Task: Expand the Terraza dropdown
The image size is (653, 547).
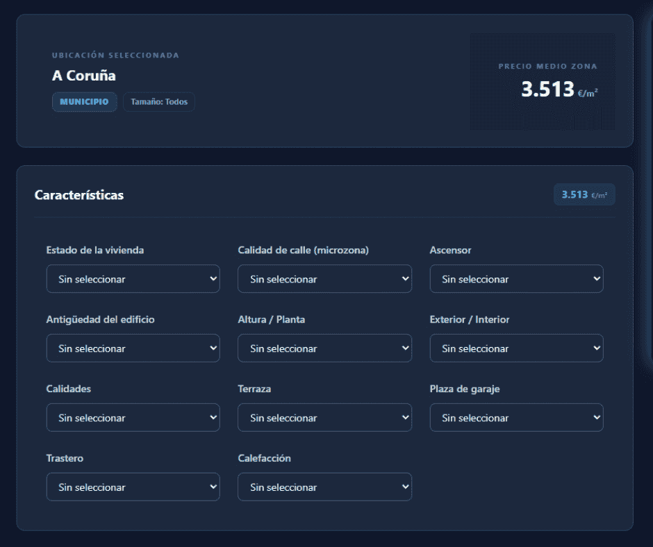Action: (x=324, y=418)
